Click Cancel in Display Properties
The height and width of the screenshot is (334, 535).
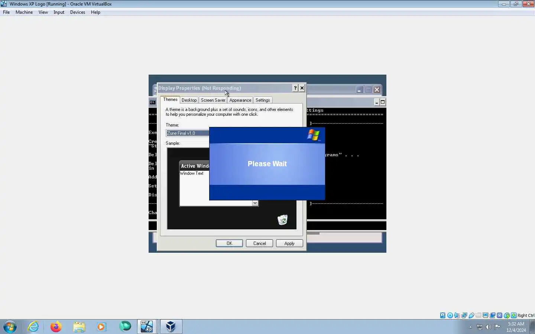click(259, 243)
